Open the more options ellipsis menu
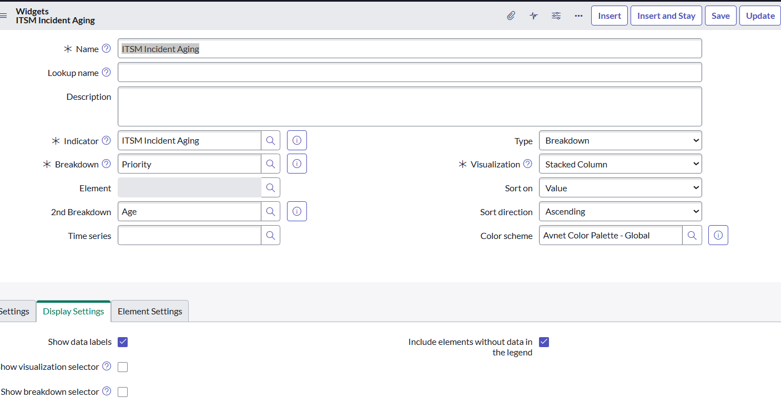The image size is (781, 402). click(578, 16)
